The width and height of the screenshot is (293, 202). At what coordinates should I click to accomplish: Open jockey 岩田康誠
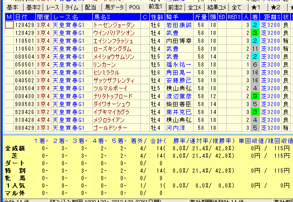click(x=179, y=25)
